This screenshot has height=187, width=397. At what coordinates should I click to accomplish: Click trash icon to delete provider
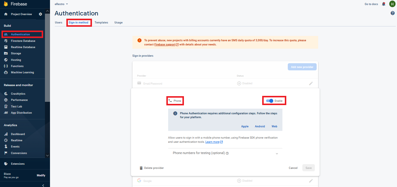pyautogui.click(x=141, y=168)
